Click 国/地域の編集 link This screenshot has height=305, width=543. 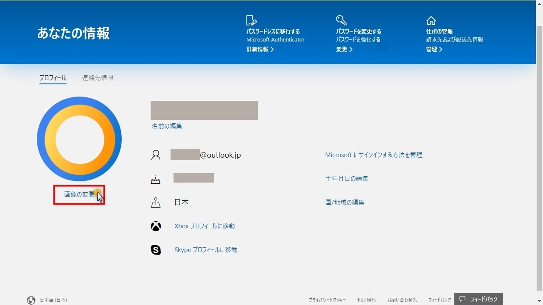tap(344, 202)
